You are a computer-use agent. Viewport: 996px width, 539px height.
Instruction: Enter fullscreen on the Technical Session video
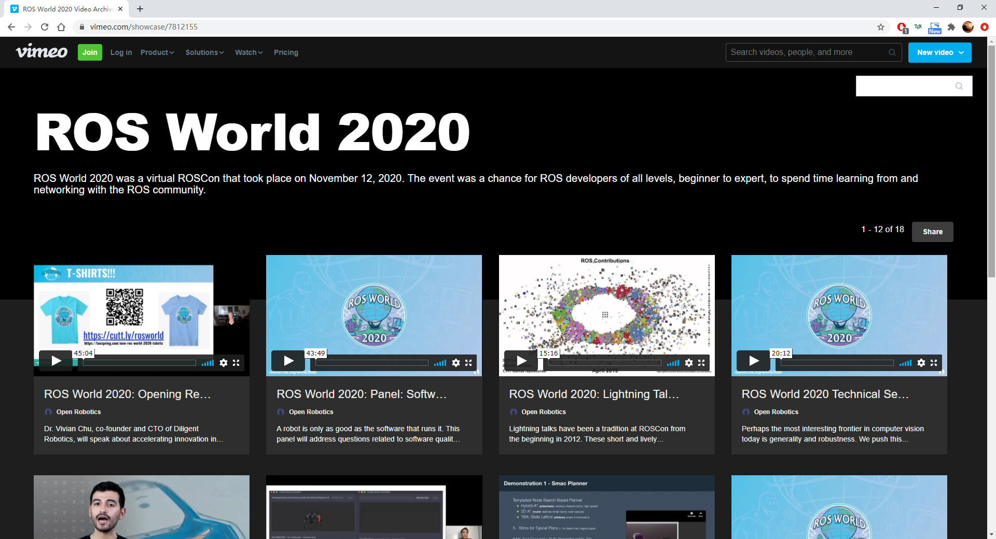(x=934, y=363)
